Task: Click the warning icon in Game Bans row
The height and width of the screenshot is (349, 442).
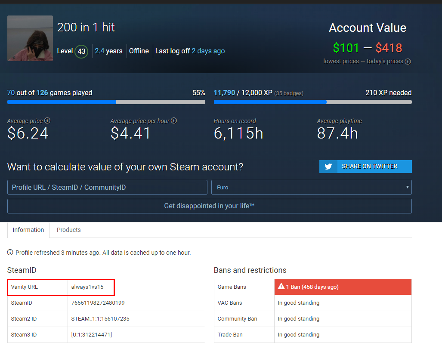Action: [x=281, y=287]
